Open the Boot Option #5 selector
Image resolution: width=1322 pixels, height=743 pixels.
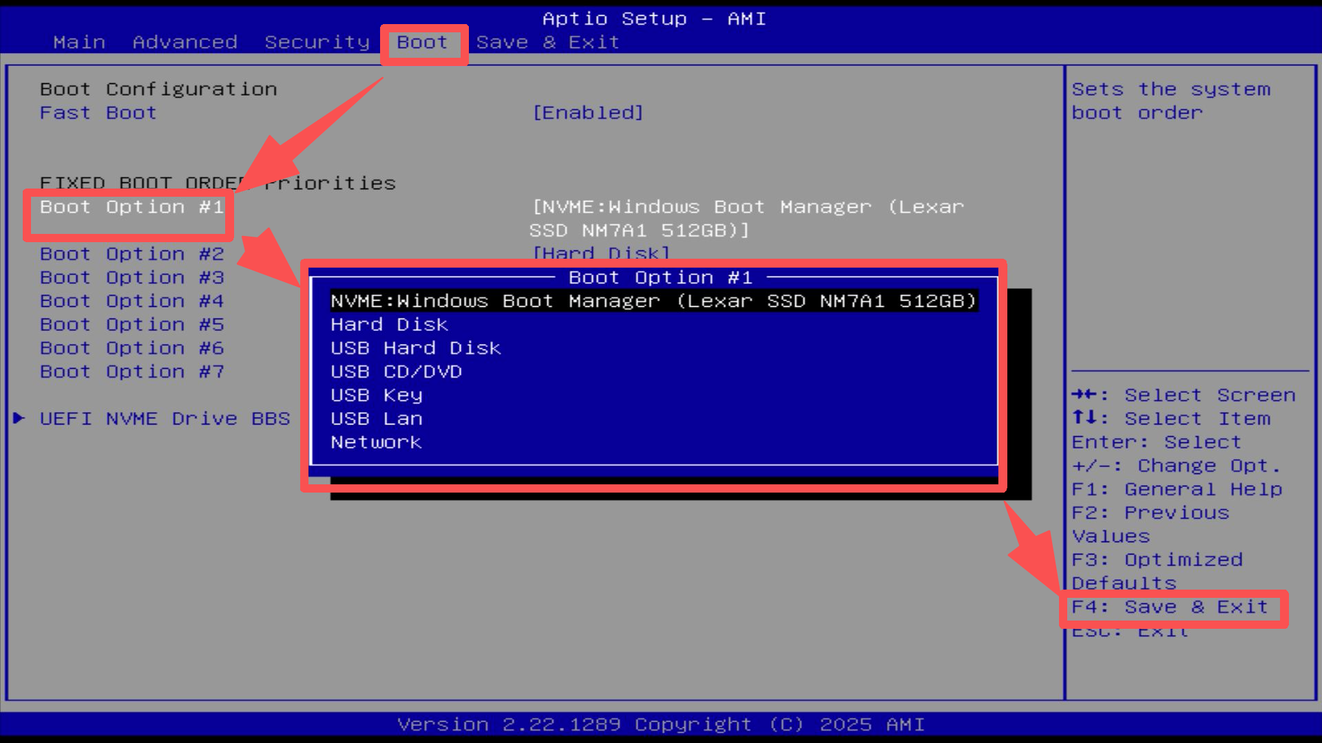tap(132, 324)
